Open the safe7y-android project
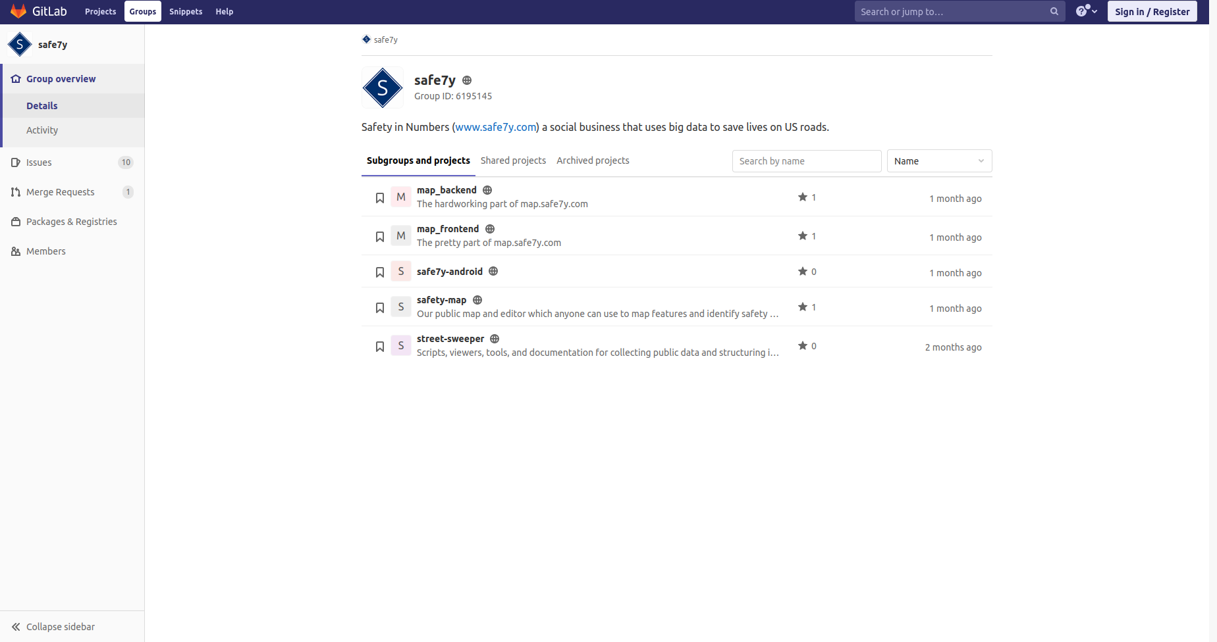 pos(450,272)
